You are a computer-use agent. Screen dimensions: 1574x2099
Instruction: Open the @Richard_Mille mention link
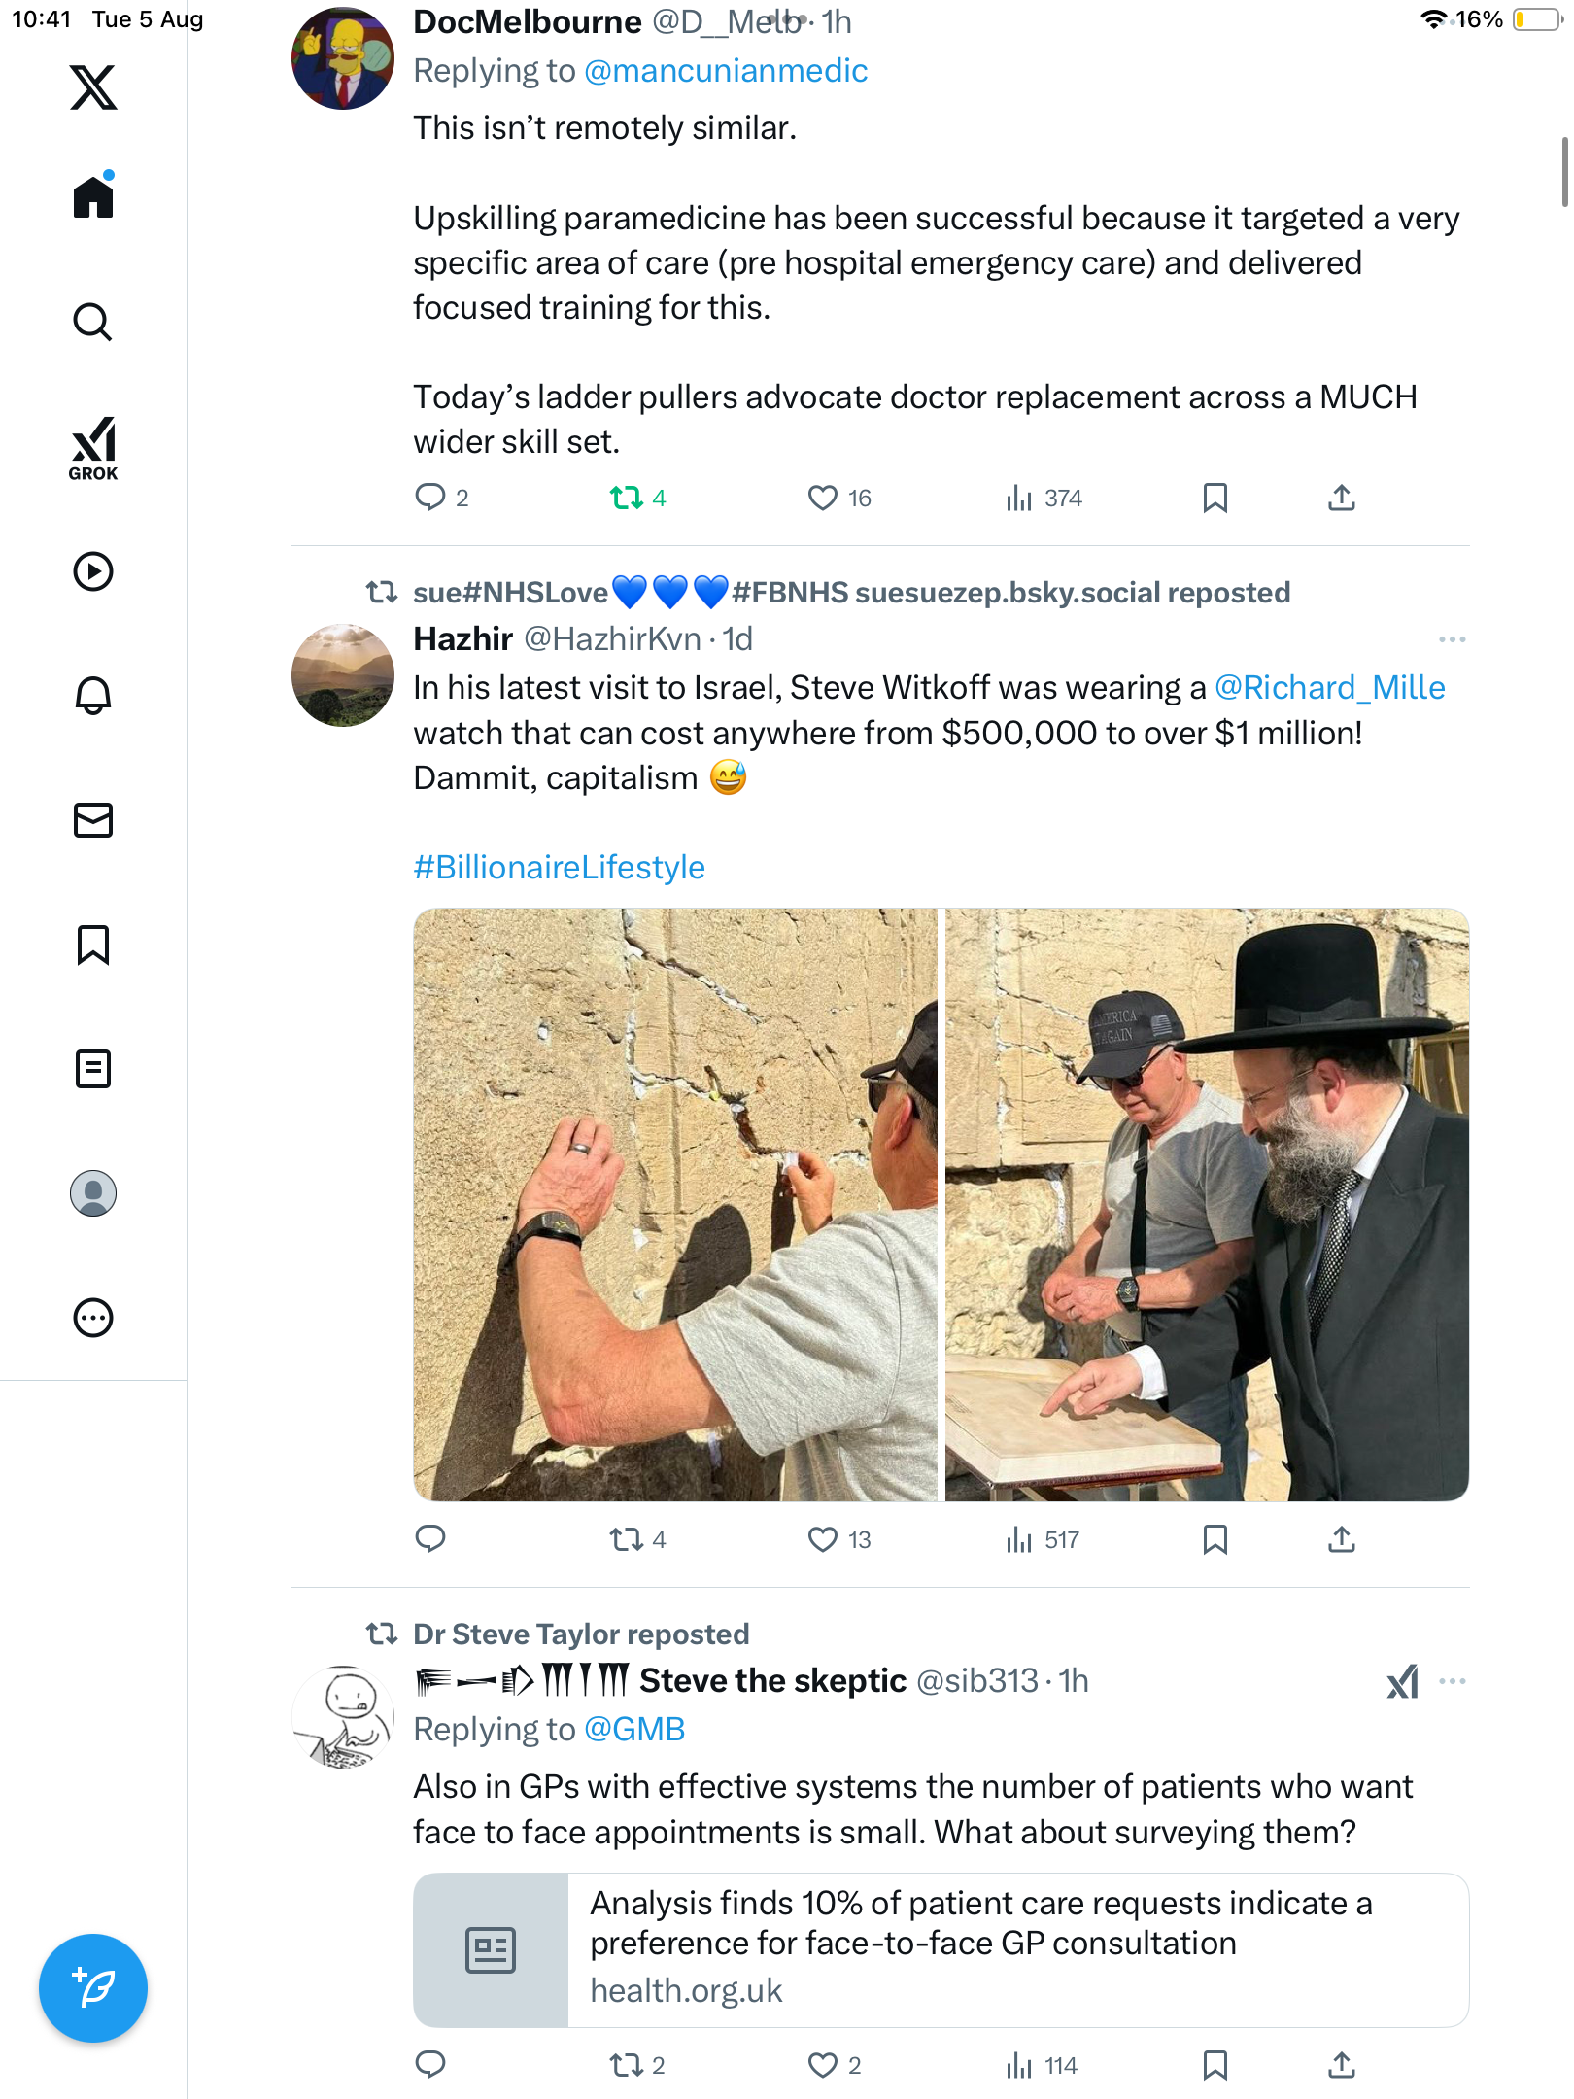click(x=1329, y=688)
